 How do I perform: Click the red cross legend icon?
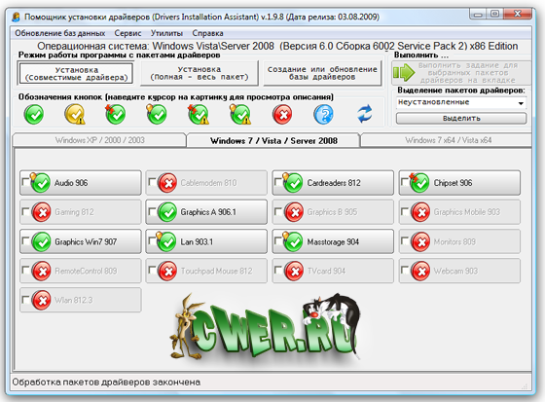282,115
